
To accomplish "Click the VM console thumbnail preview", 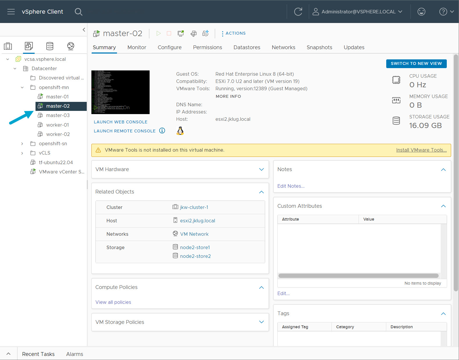I will coord(120,92).
